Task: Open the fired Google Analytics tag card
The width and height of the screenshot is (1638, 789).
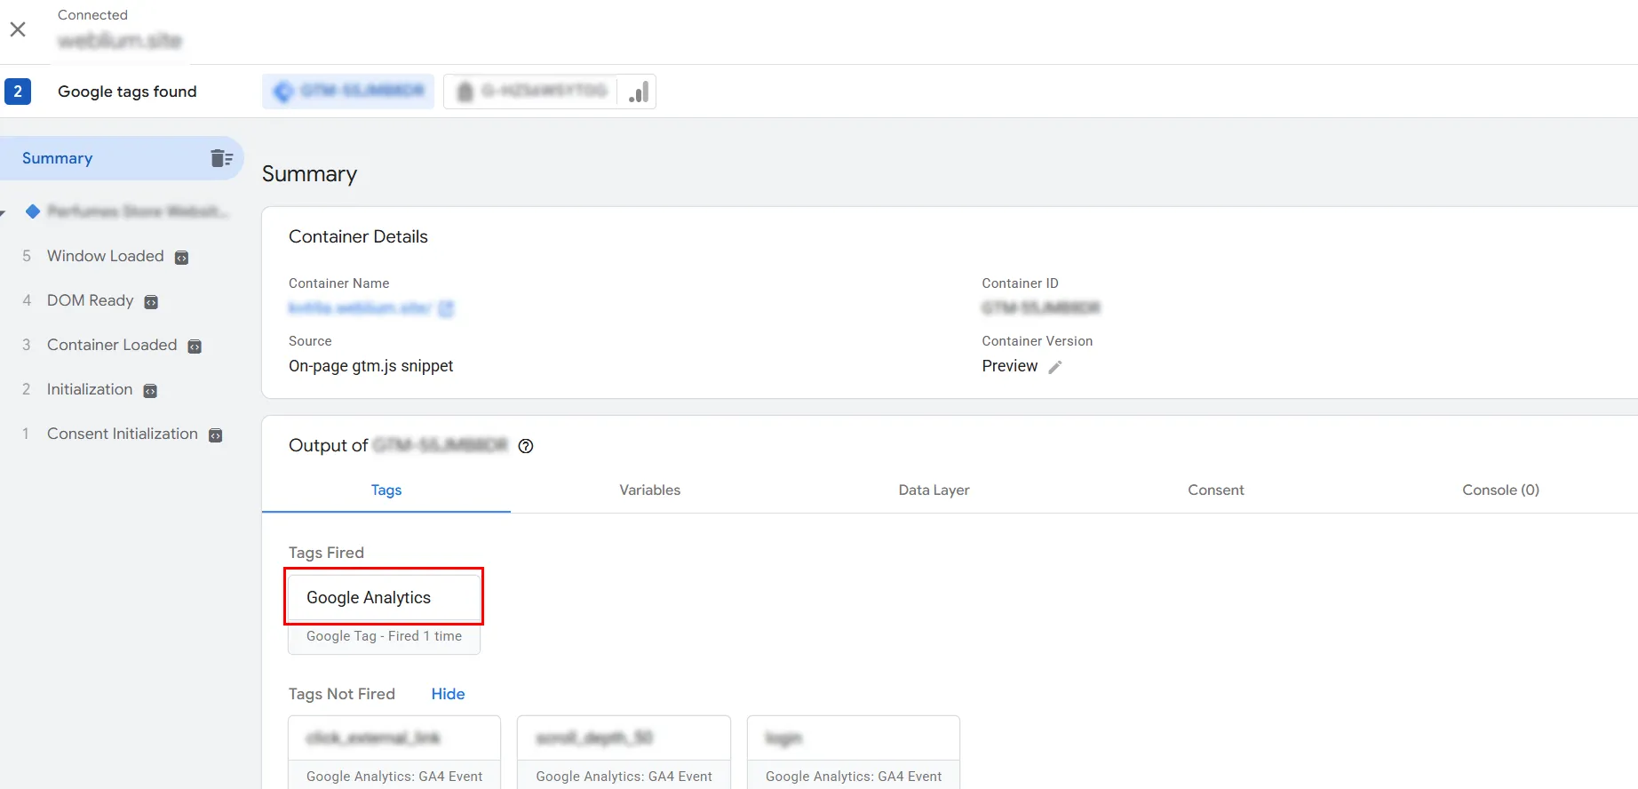Action: pyautogui.click(x=384, y=598)
